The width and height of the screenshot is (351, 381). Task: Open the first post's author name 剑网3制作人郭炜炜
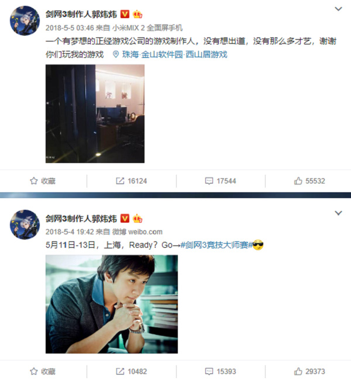tap(81, 15)
